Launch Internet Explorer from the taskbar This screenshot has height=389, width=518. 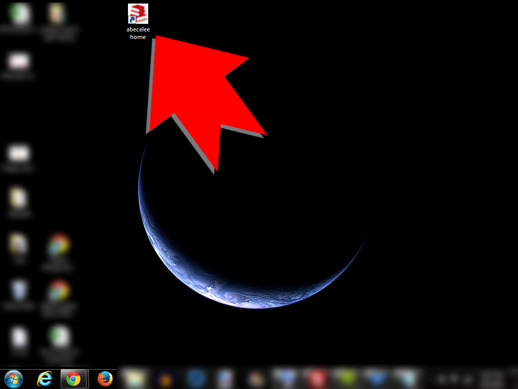pyautogui.click(x=45, y=379)
